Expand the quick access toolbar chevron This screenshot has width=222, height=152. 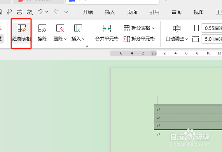coord(66,12)
